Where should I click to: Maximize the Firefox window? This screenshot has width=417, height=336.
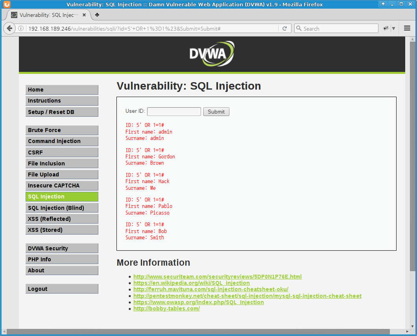[401, 4]
